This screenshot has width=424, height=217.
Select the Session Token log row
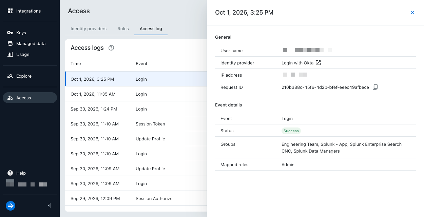coord(136,124)
